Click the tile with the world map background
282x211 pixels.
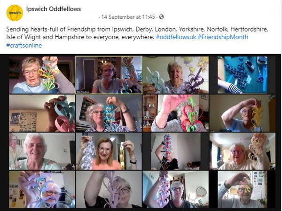click(x=176, y=75)
